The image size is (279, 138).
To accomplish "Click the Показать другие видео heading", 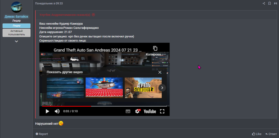I will click(65, 72).
